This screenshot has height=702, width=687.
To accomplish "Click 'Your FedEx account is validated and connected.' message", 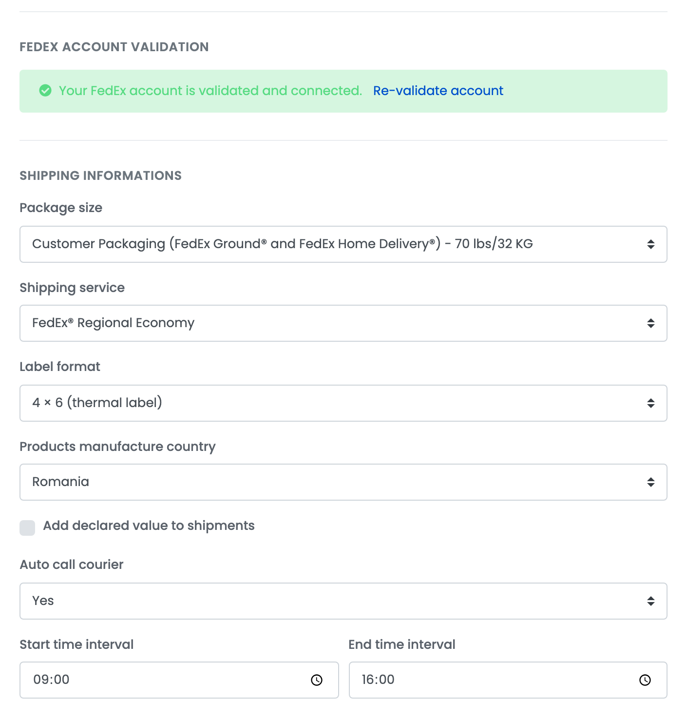I will pos(210,91).
